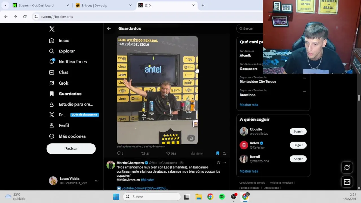Open Lucas Videla account options dots

pos(97,181)
